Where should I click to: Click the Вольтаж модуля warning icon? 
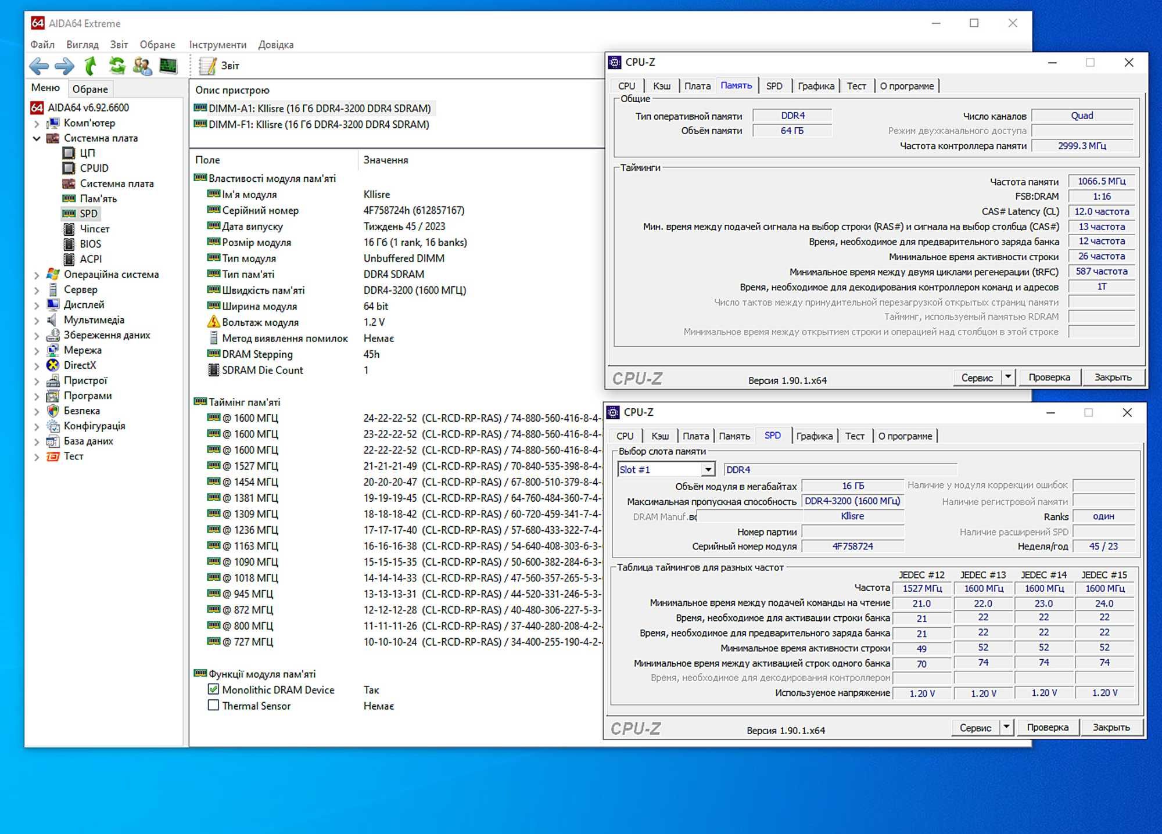tap(213, 322)
